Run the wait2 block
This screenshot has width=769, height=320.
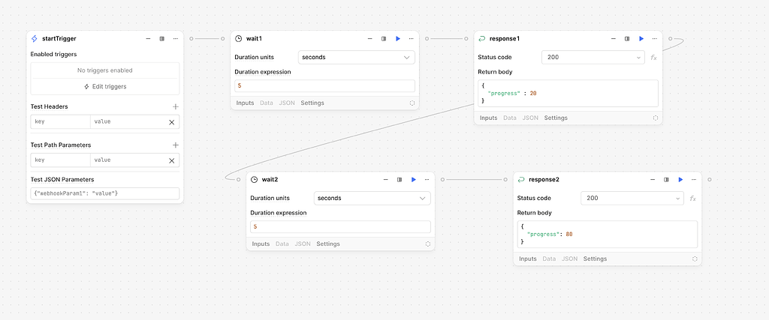point(414,180)
